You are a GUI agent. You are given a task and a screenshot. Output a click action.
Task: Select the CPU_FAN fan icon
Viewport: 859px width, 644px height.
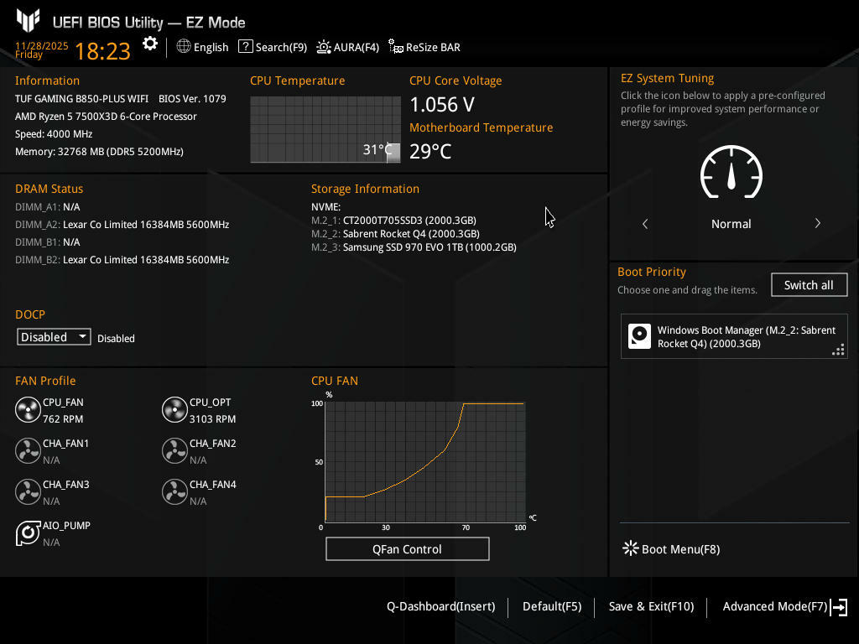(x=28, y=410)
